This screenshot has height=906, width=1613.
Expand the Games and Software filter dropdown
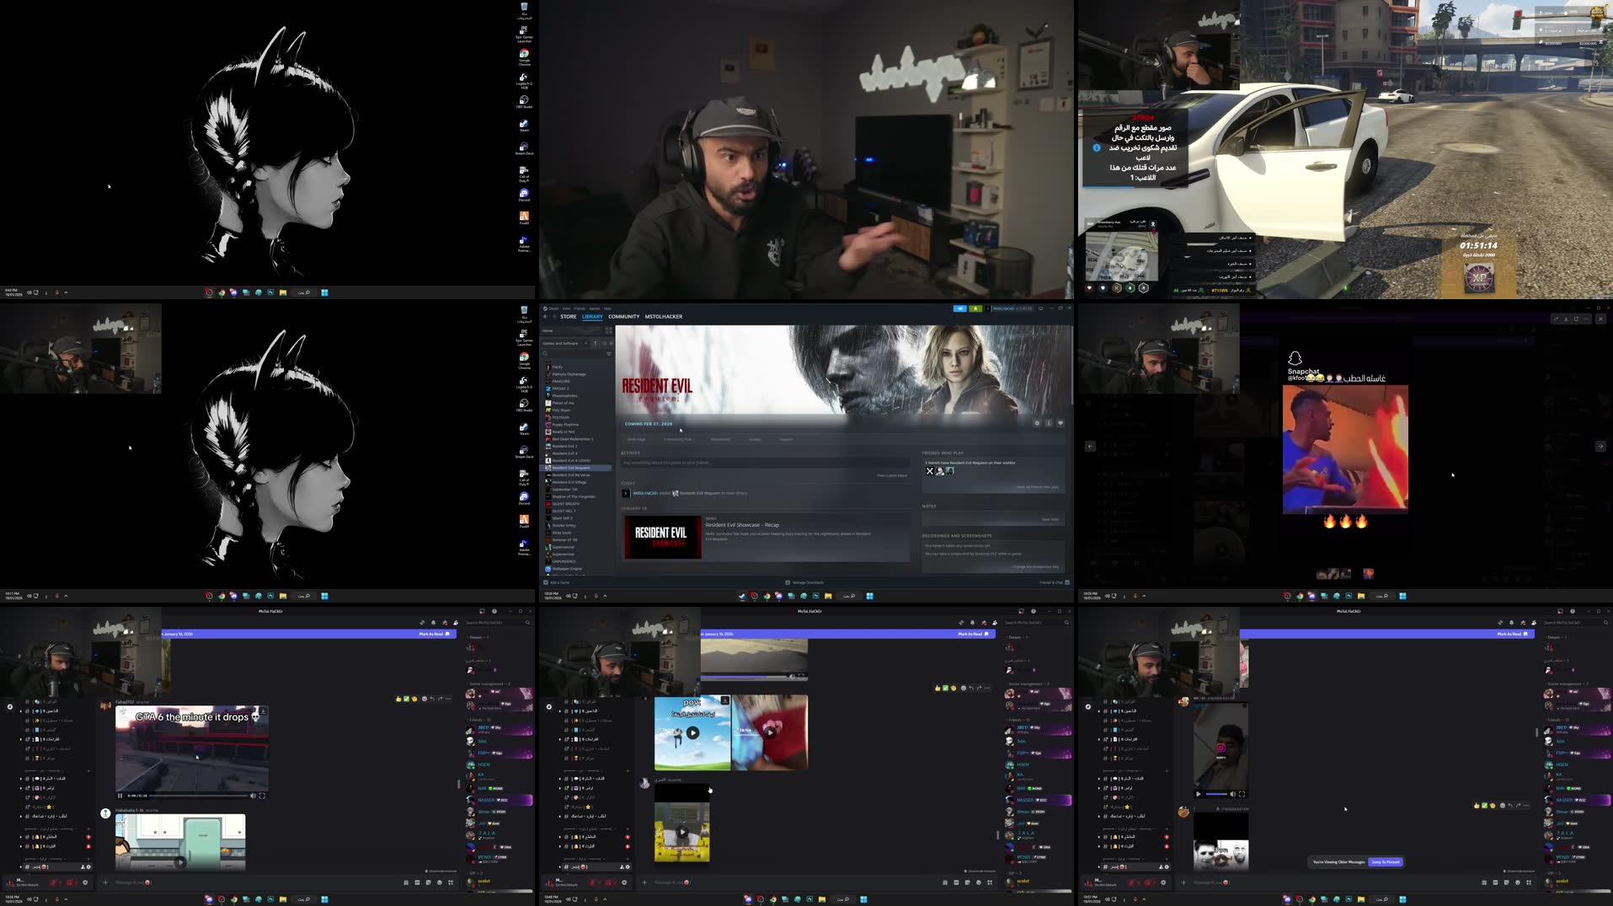pyautogui.click(x=585, y=343)
